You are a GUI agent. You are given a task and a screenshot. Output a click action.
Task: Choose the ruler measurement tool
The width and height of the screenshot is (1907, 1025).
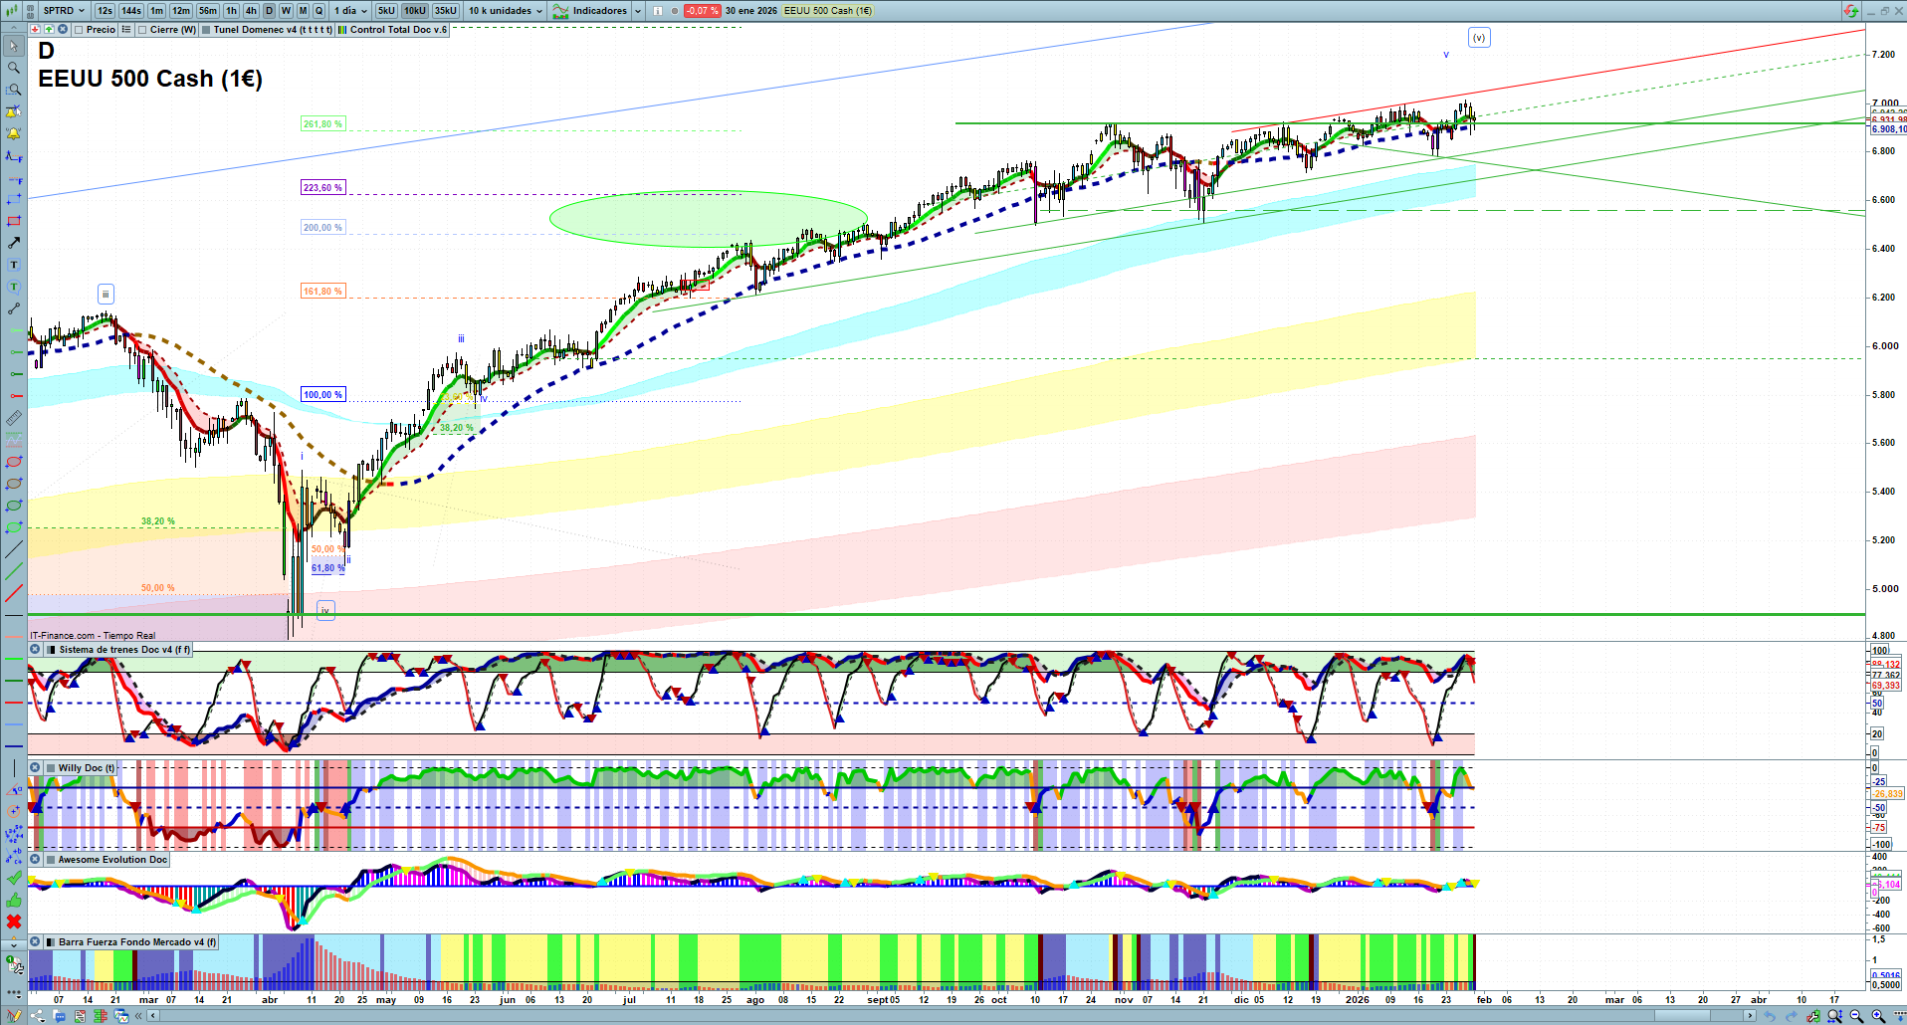14,418
